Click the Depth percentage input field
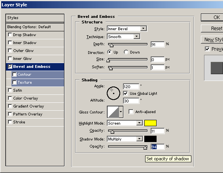The image size is (223, 173). pyautogui.click(x=158, y=44)
